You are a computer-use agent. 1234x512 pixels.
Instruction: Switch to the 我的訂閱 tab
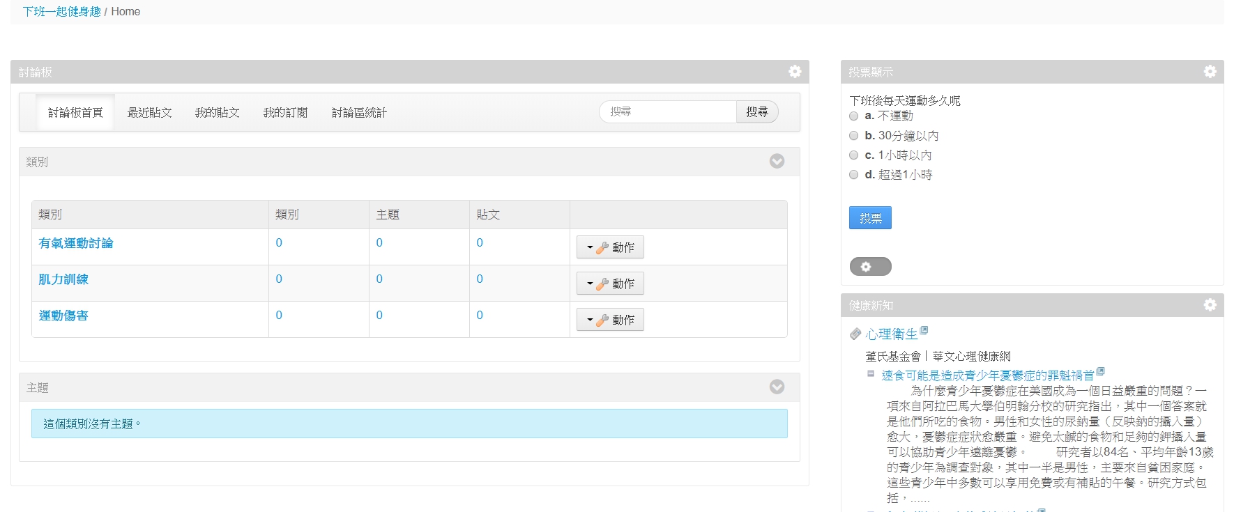pyautogui.click(x=285, y=113)
